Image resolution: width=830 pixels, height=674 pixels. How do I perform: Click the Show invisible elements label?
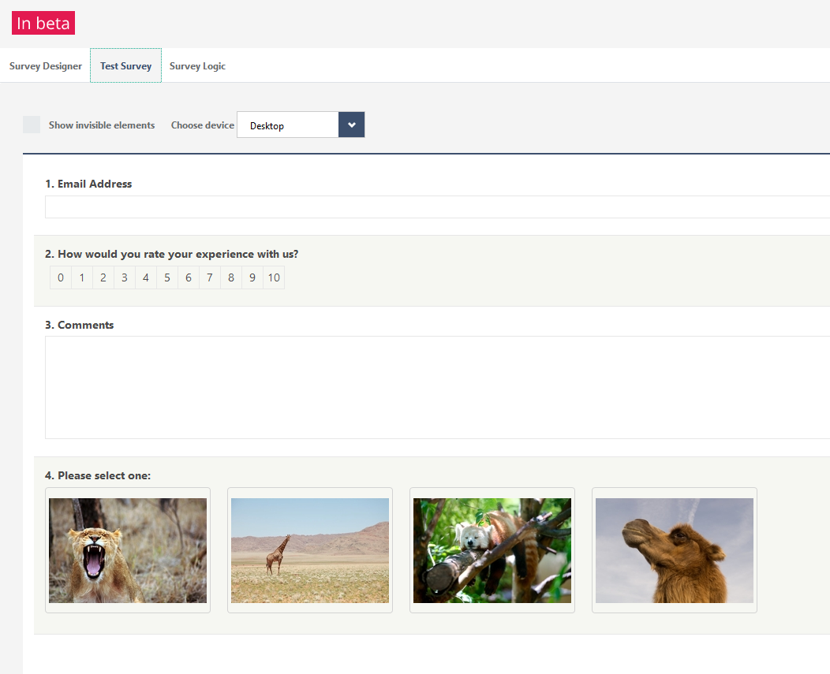(x=102, y=125)
